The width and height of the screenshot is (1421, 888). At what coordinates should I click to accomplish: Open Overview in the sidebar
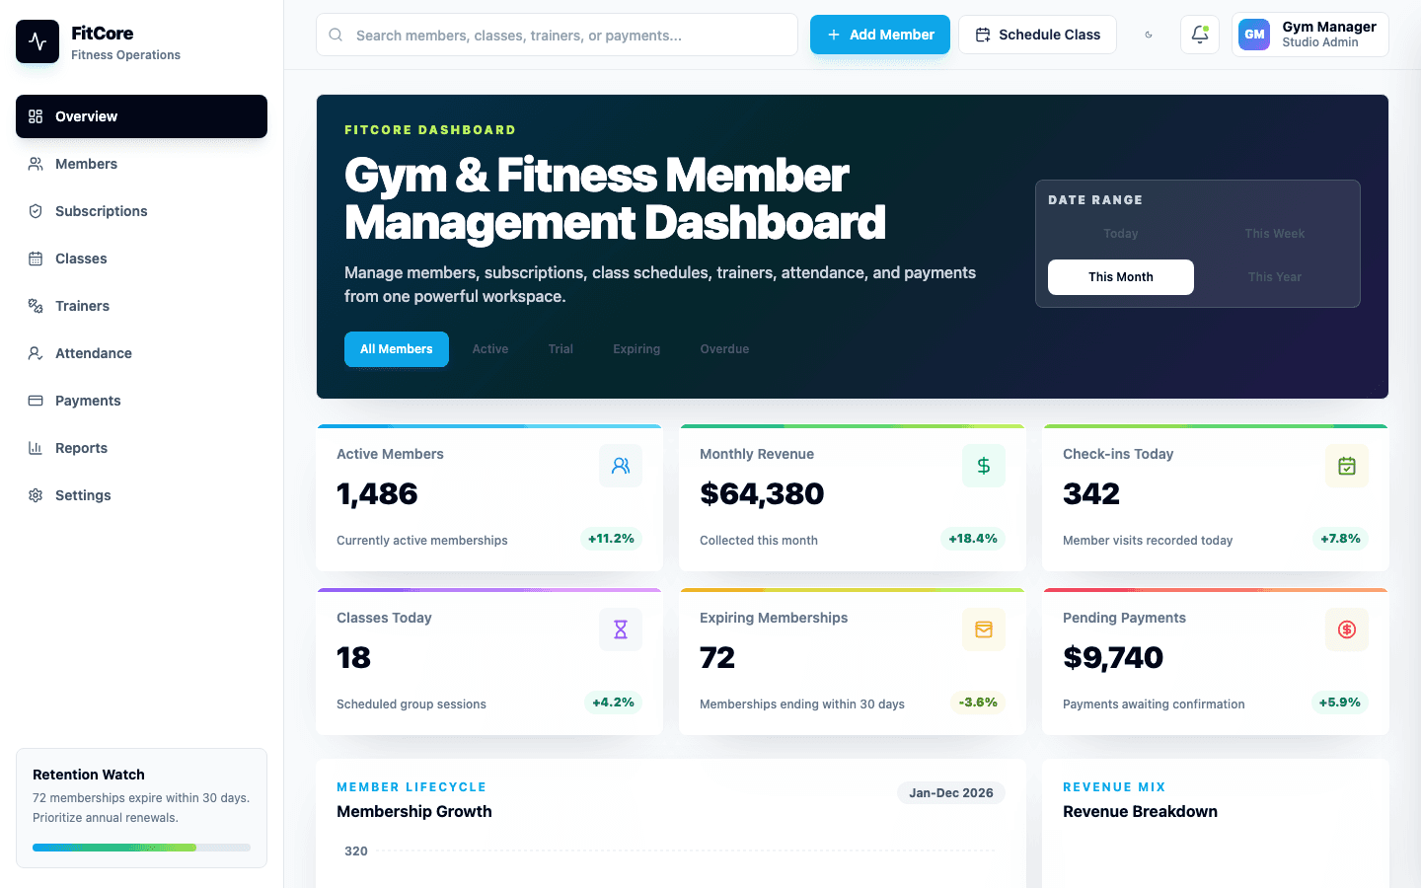(141, 116)
